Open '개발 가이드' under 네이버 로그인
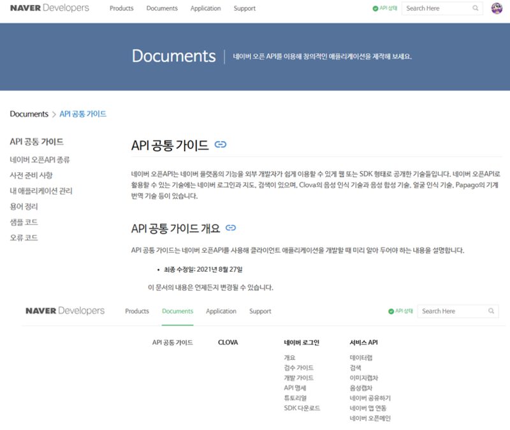This screenshot has width=510, height=430. [x=298, y=378]
